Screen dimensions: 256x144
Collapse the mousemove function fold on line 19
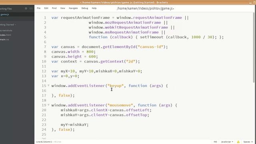tap(48, 105)
